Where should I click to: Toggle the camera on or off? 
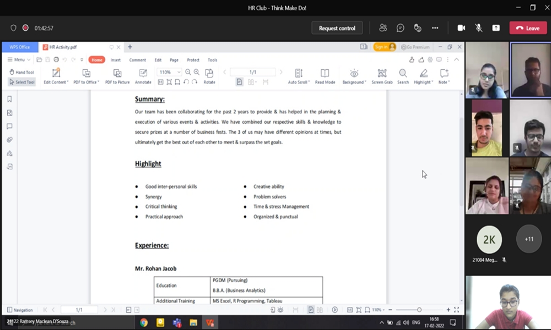461,28
